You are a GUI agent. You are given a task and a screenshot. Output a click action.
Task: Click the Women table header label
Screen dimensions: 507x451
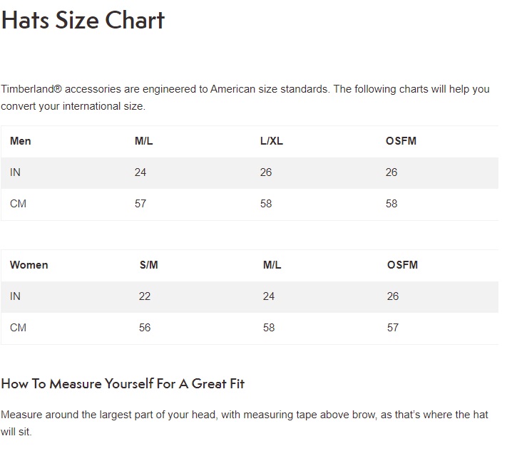click(x=29, y=265)
